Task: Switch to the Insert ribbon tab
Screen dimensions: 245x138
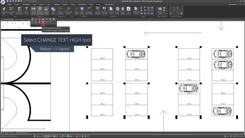Action: [17, 5]
